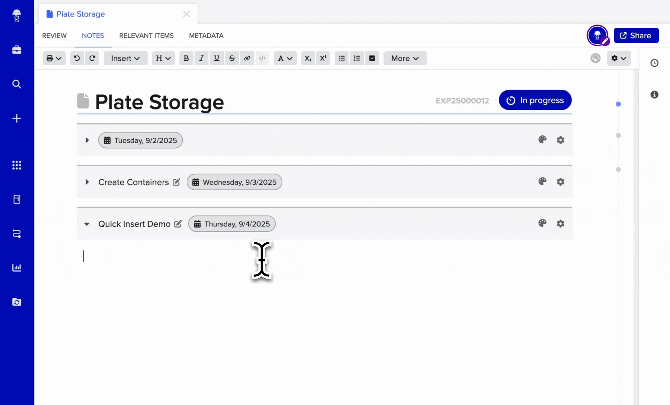
Task: Open the search icon in sidebar
Action: click(17, 84)
